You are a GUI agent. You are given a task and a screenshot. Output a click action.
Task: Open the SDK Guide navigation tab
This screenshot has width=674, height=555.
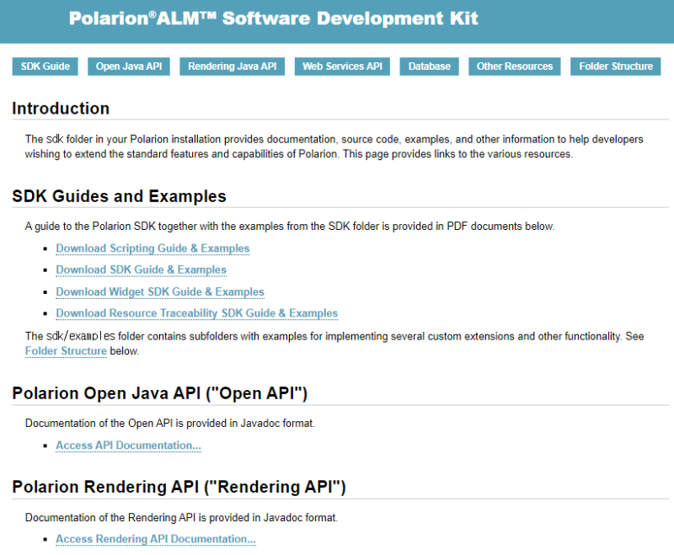[x=45, y=67]
